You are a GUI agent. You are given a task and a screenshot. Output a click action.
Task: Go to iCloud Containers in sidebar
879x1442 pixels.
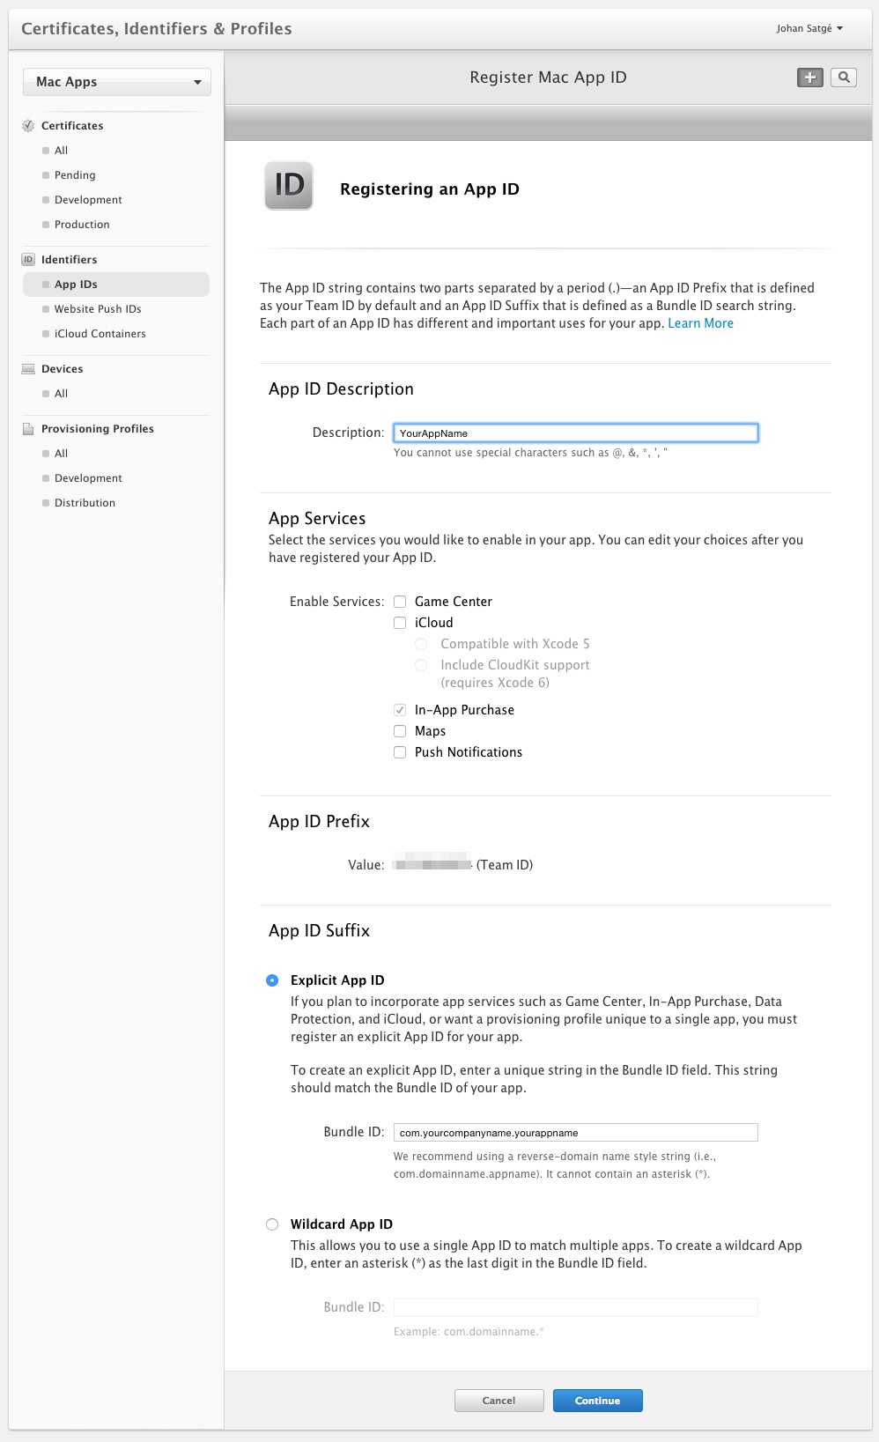100,334
